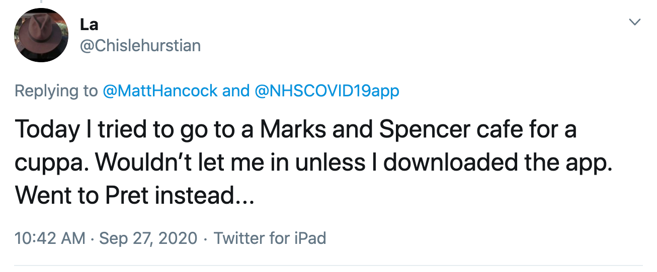
Task: Open the @MattHancock profile link
Action: [x=160, y=91]
